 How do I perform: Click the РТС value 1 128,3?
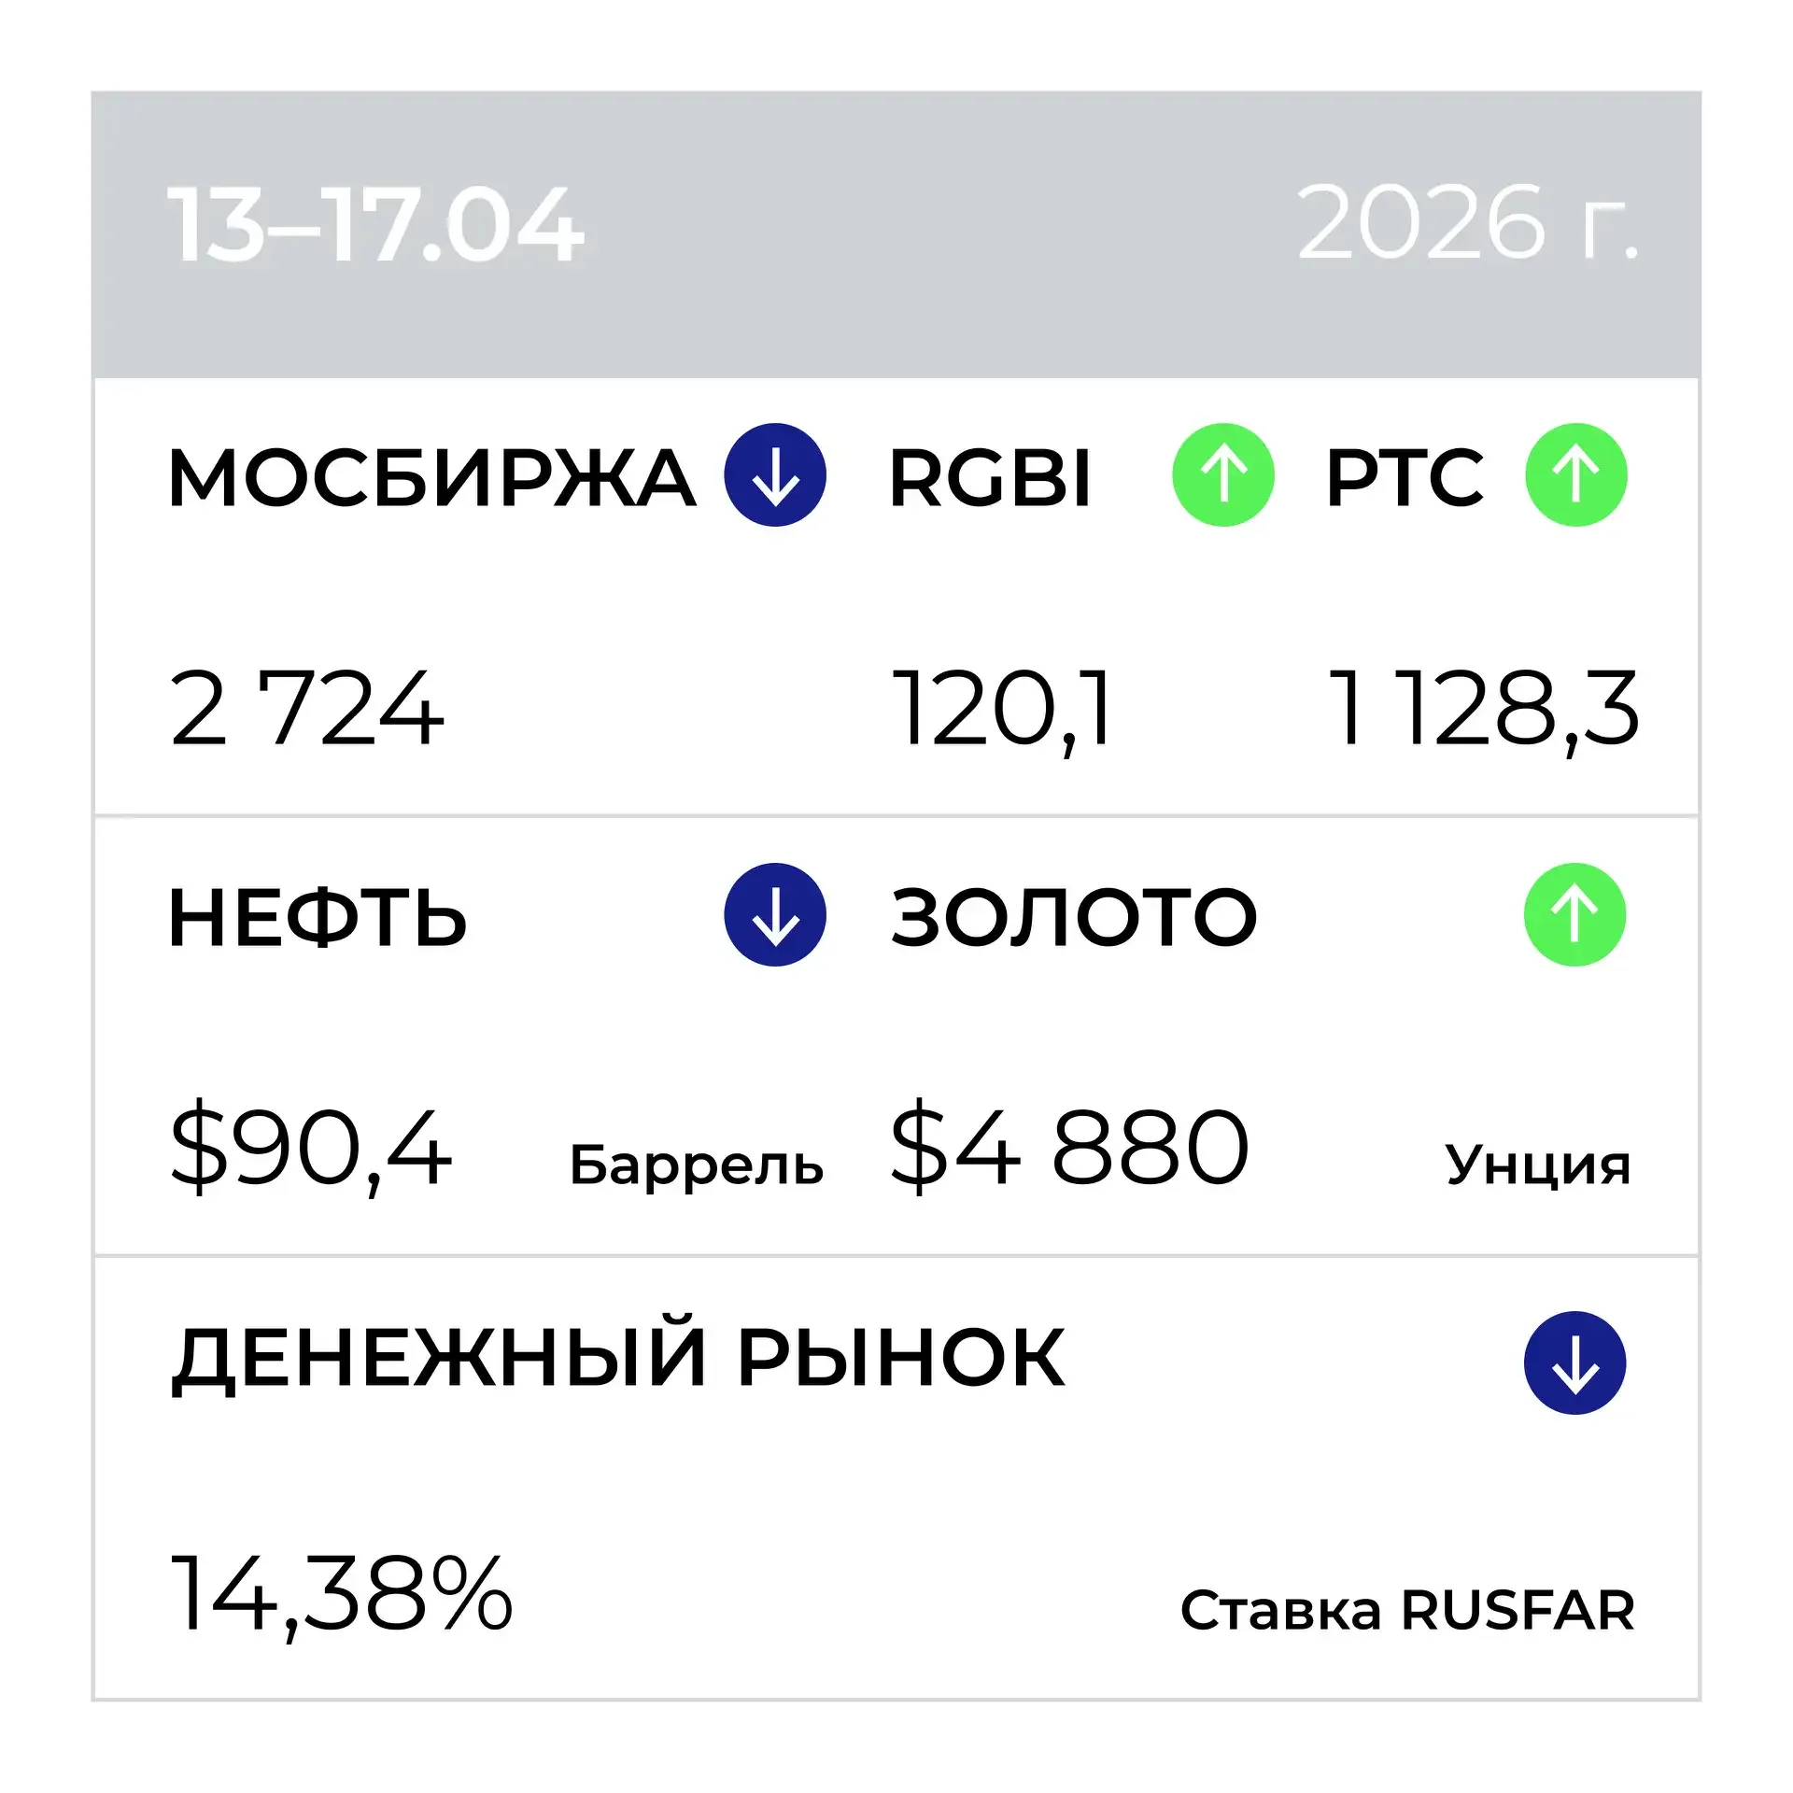coord(1483,710)
